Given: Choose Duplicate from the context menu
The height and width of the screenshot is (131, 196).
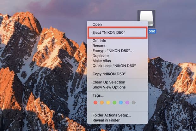Looking at the screenshot, I should tap(101, 56).
